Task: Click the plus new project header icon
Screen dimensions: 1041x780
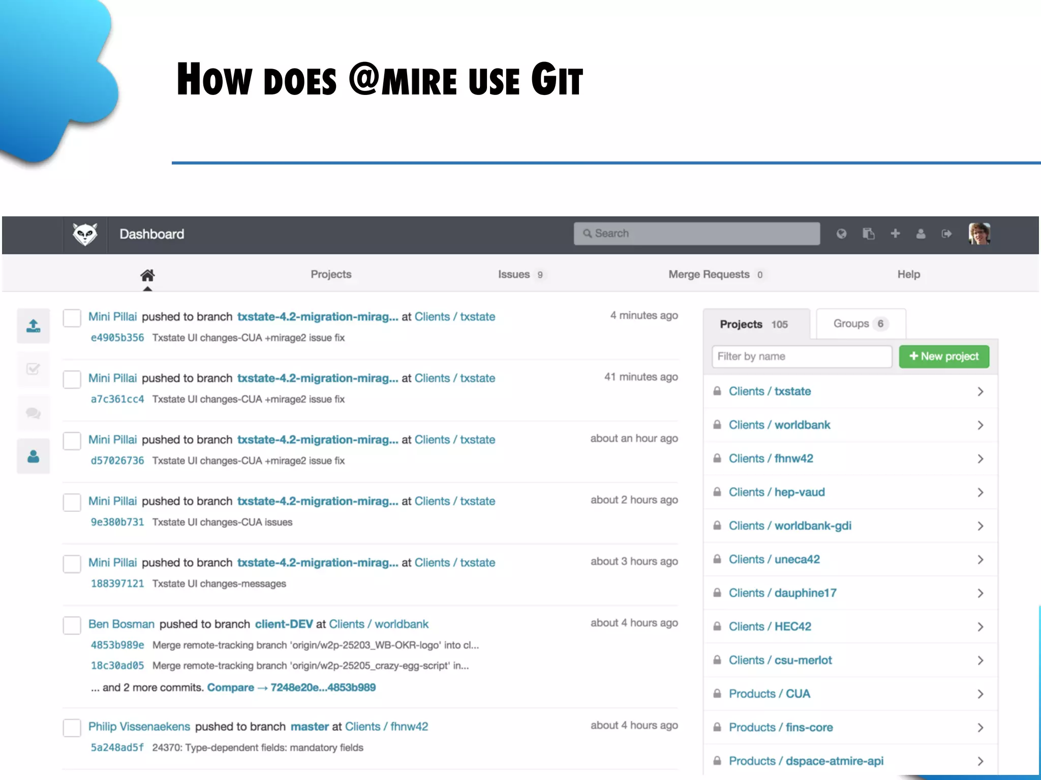Action: tap(896, 234)
